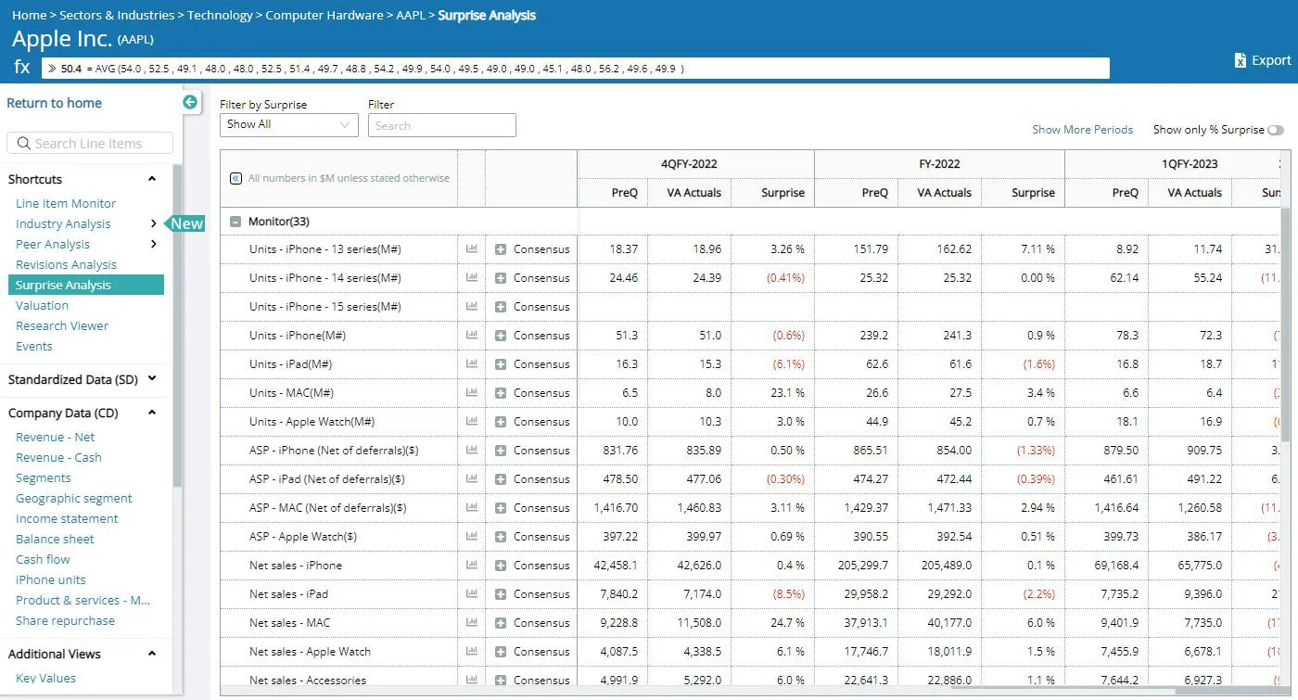Open chart icon for Units - MAC row
The height and width of the screenshot is (700, 1298).
click(x=472, y=392)
